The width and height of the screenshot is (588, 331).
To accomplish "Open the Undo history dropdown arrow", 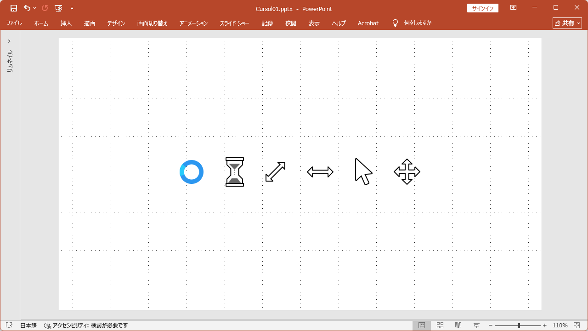I will point(35,8).
